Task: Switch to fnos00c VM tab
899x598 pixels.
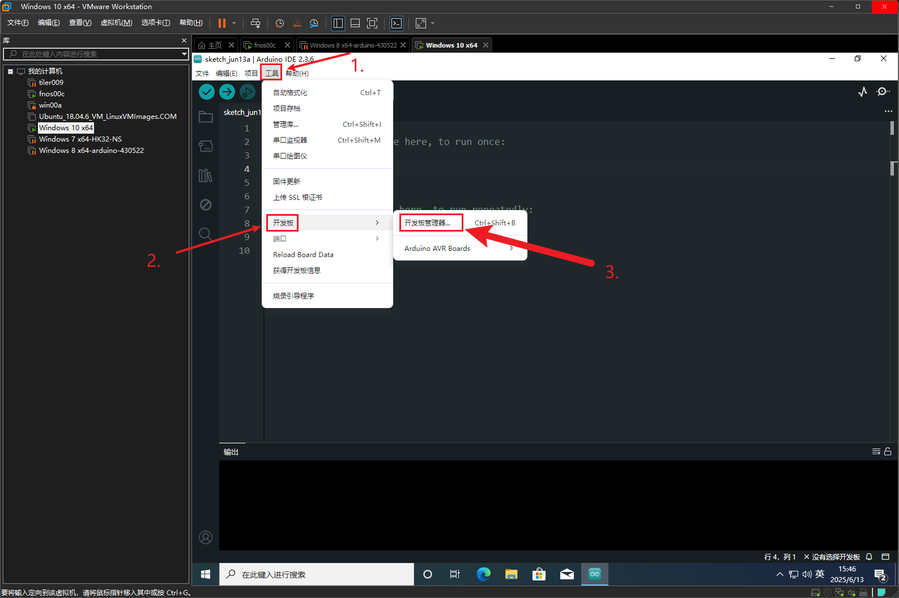Action: 265,45
